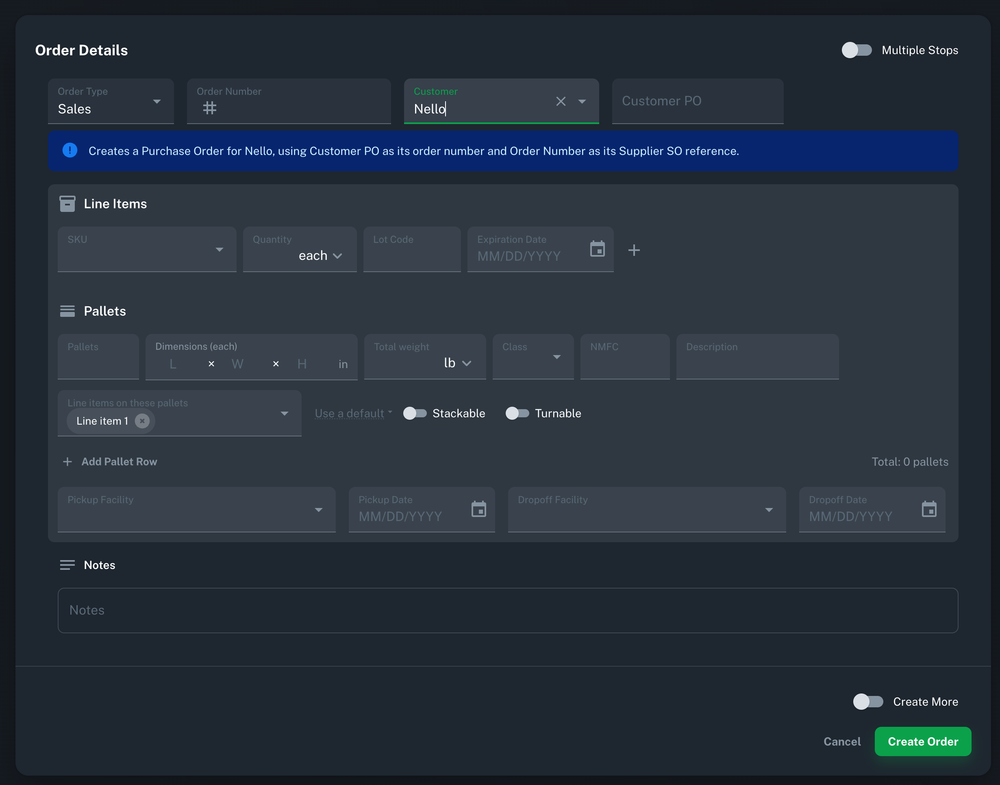Change the quantity unit from each
The height and width of the screenshot is (785, 1000).
point(320,255)
